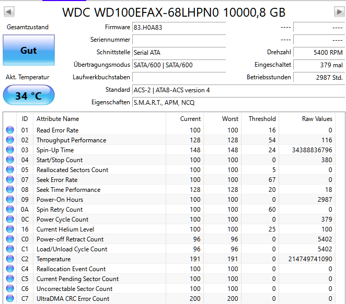Click Power-On Hours raw value 2987
The height and width of the screenshot is (304, 346).
click(x=325, y=200)
